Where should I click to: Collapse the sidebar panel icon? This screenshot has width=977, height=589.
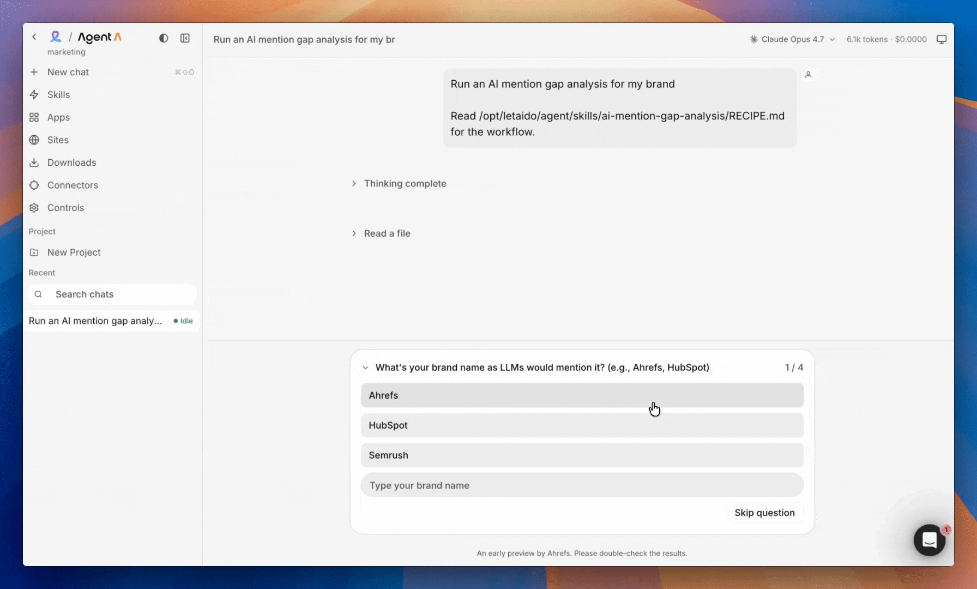[185, 38]
